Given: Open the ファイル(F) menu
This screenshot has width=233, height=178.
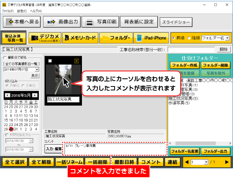Looking at the screenshot, I should point(7,11).
